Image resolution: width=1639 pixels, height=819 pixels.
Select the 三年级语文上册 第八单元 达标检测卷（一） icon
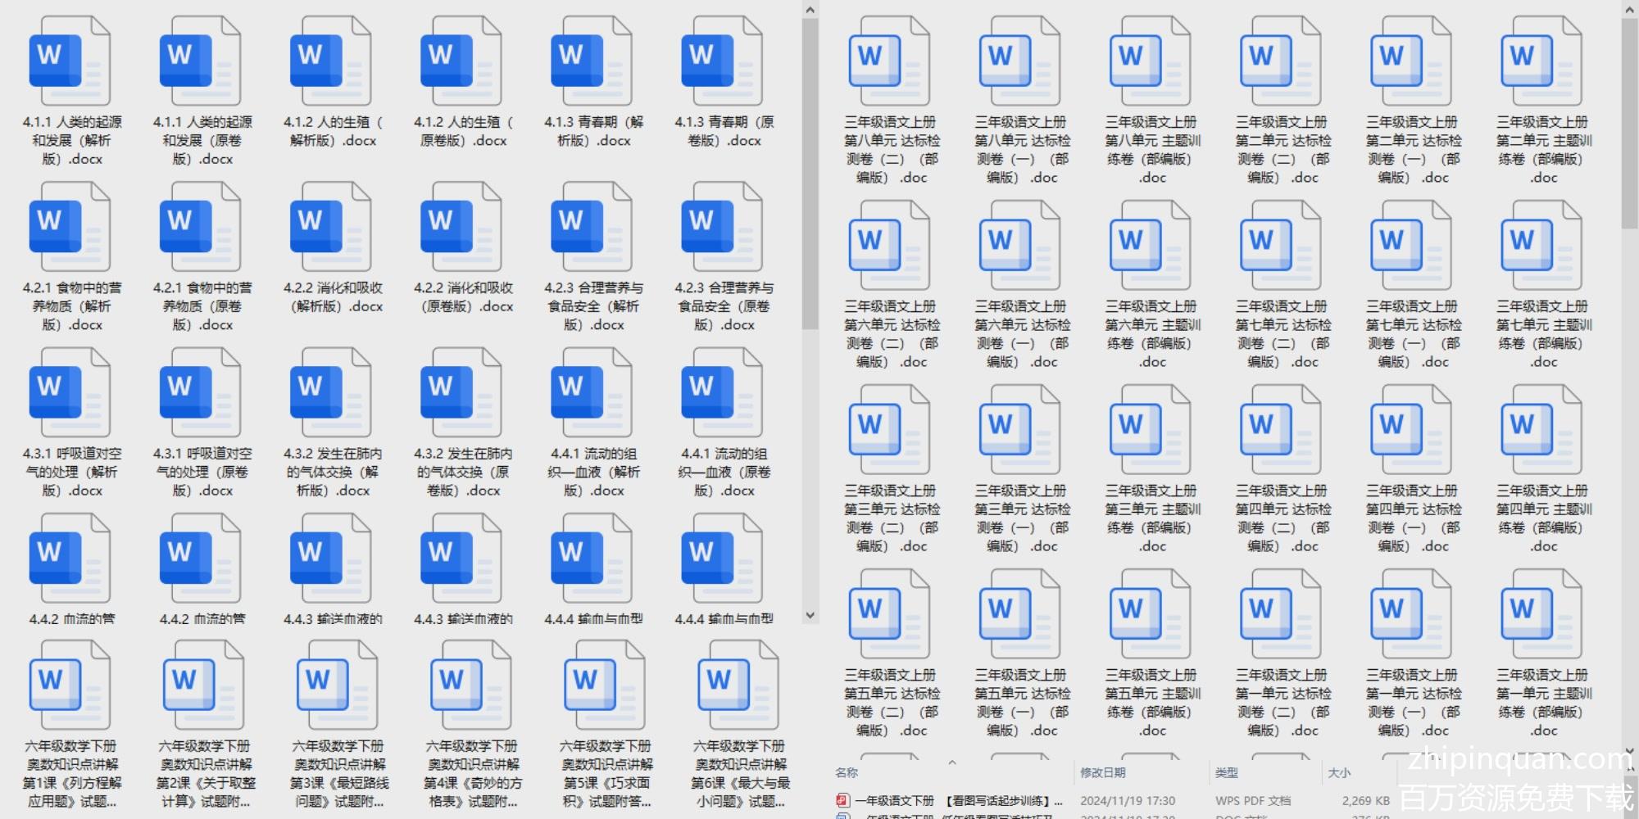(x=1020, y=61)
